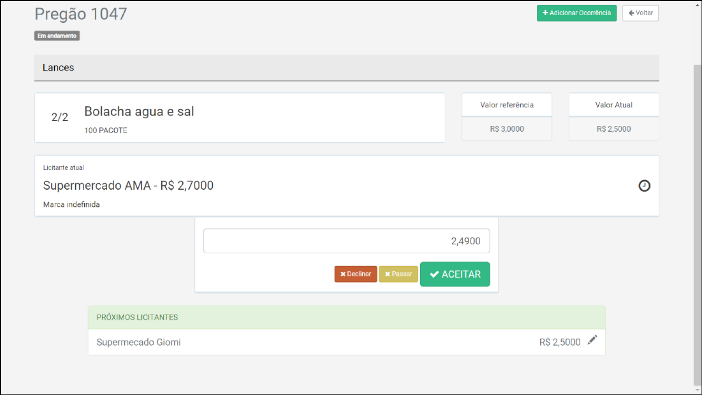Click the Próximos Licitantes header
The image size is (702, 395).
tap(137, 318)
